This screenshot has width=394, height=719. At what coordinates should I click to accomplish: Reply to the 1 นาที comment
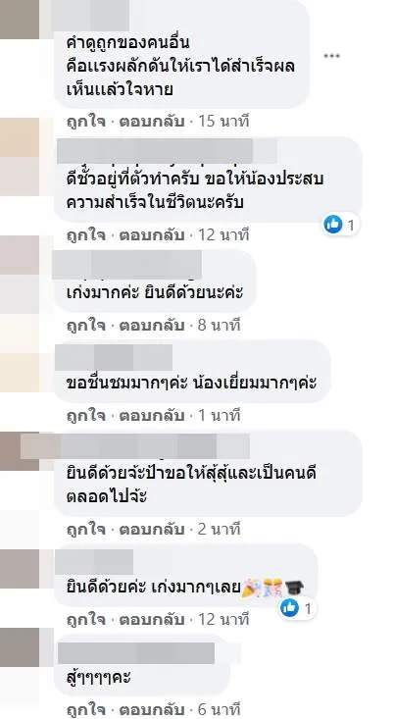click(152, 416)
